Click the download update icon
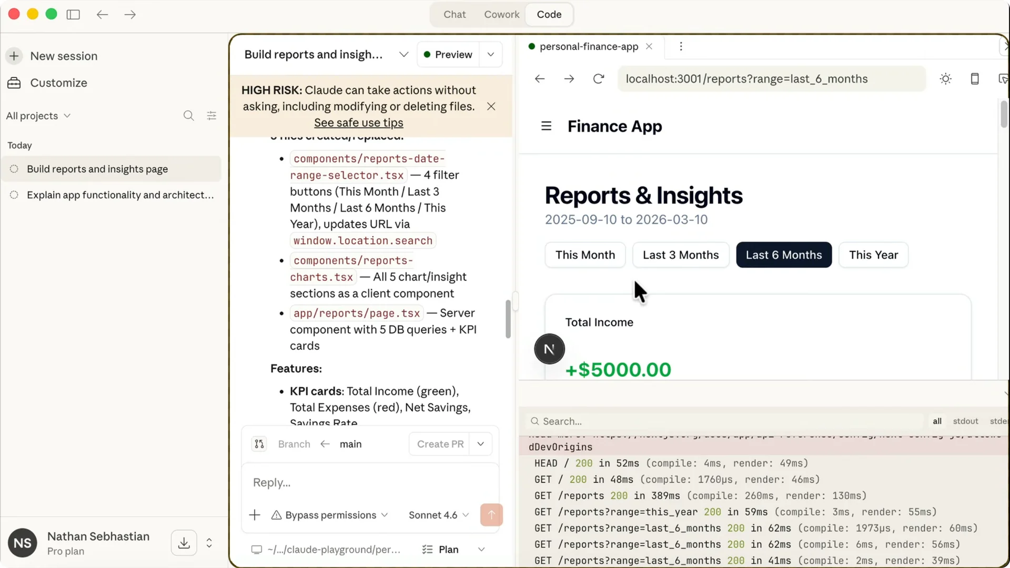 click(x=184, y=543)
